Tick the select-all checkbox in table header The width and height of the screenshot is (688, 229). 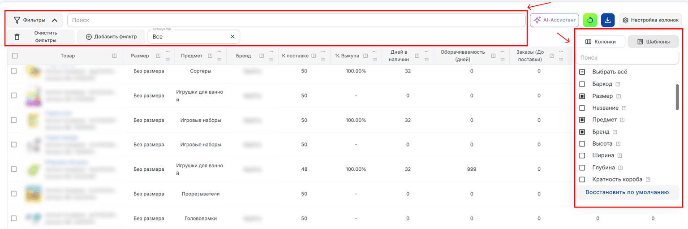pos(15,56)
